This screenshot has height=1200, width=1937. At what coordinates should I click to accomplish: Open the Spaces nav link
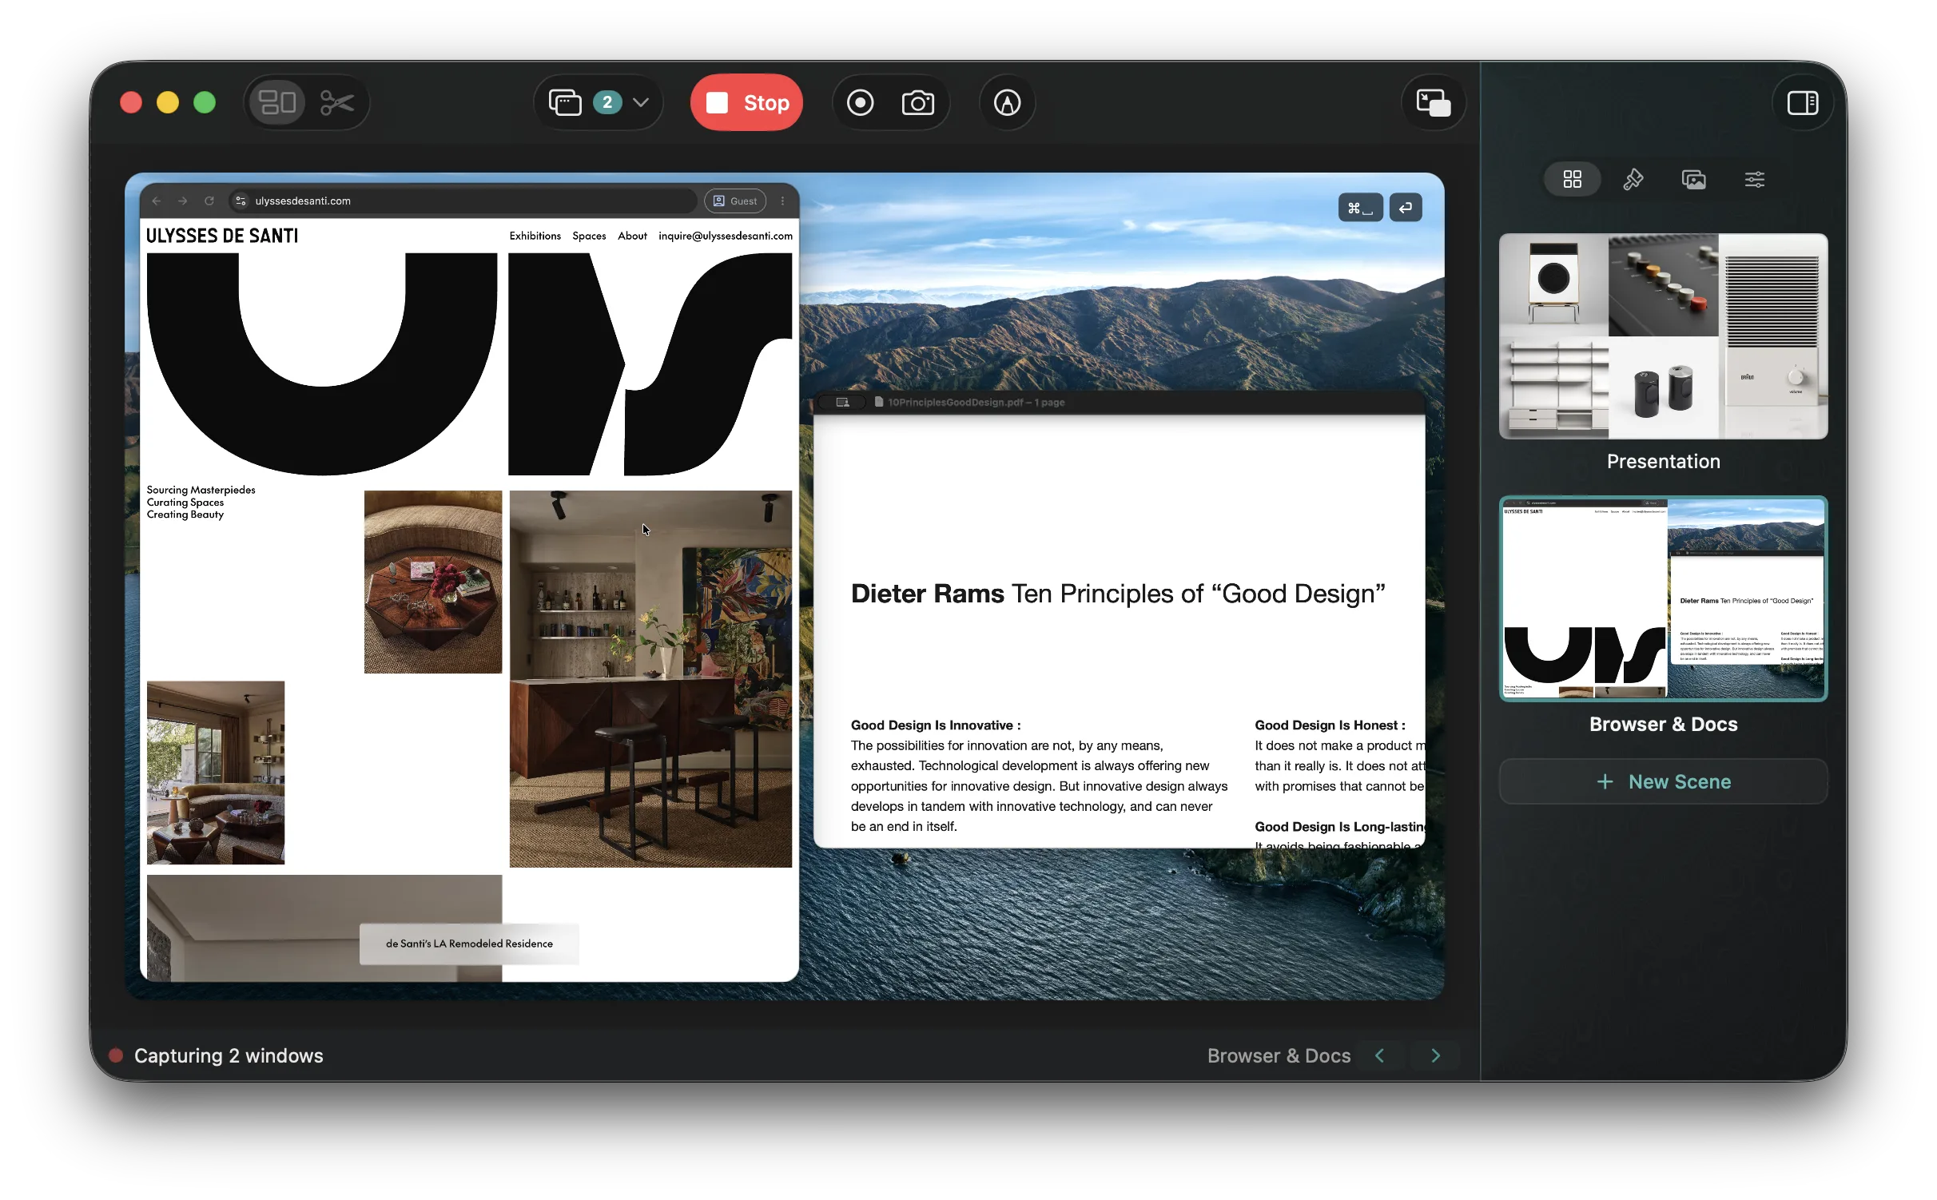[x=589, y=236]
